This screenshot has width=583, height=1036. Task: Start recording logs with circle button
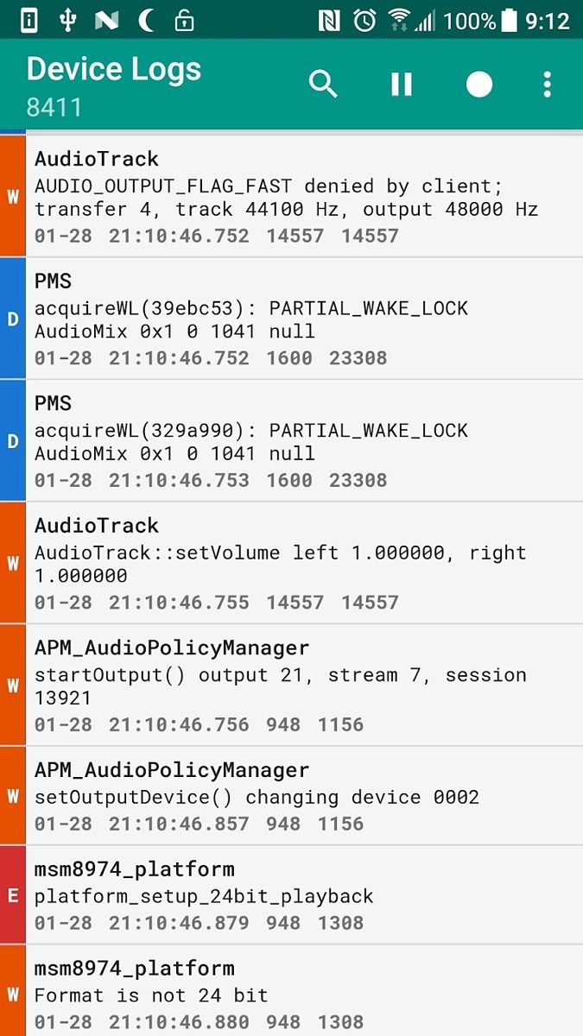click(479, 85)
